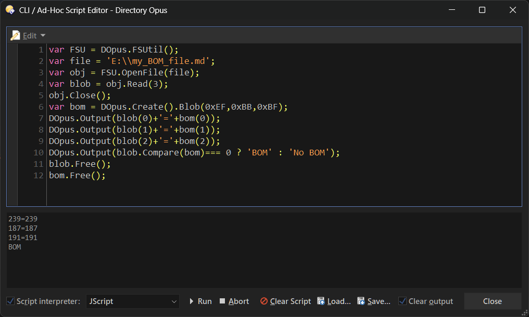
Task: Click the Run play triangle icon
Action: tap(192, 301)
